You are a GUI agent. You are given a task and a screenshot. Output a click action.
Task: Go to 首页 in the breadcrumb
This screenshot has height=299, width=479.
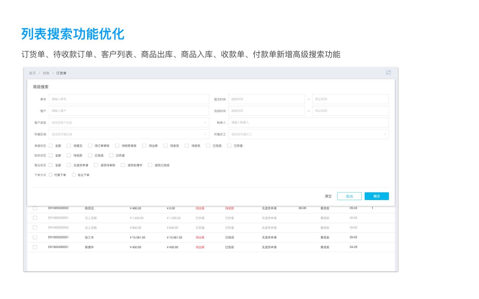click(32, 73)
